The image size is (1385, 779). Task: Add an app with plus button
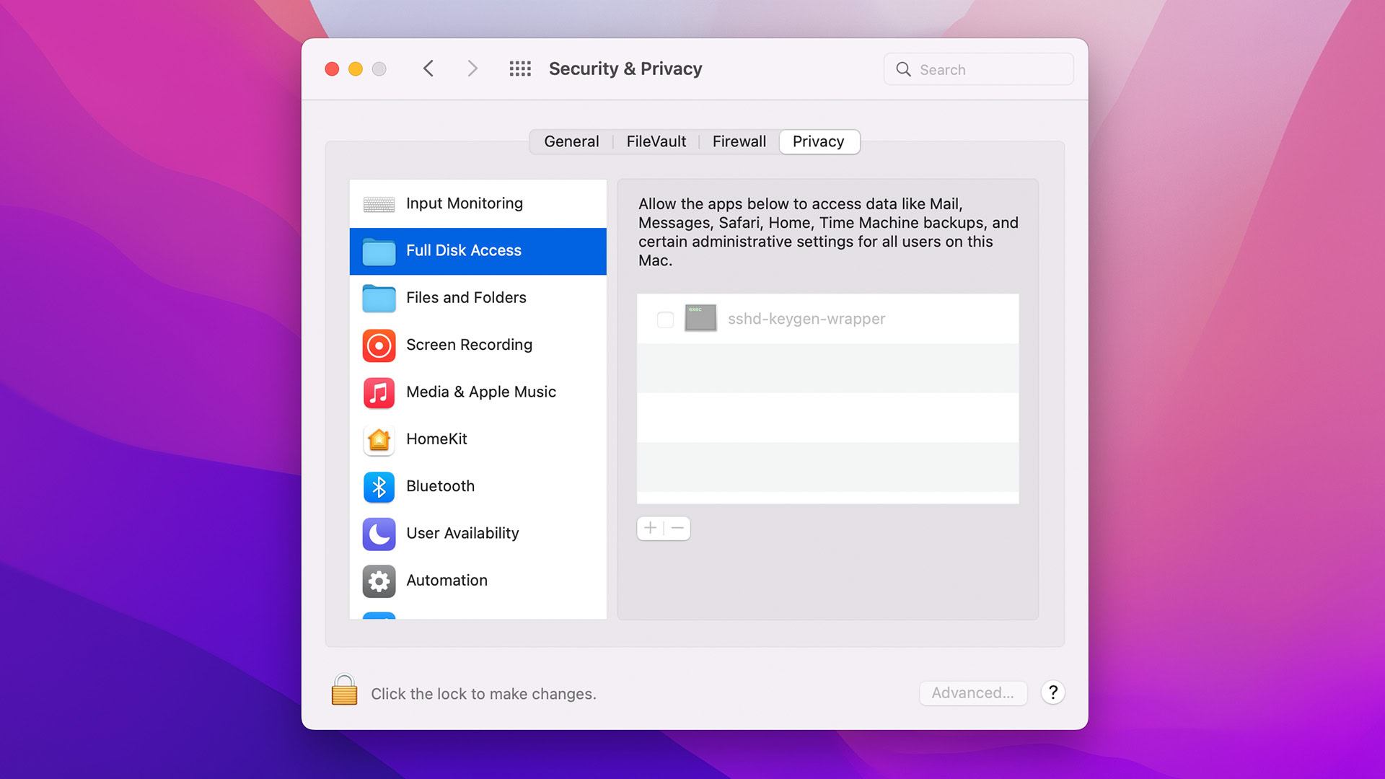click(x=650, y=528)
